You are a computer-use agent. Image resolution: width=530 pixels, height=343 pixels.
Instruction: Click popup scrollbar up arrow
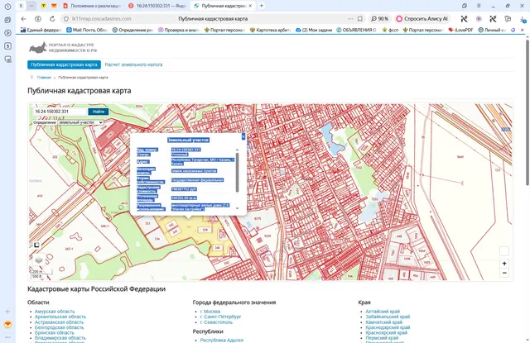[237, 150]
